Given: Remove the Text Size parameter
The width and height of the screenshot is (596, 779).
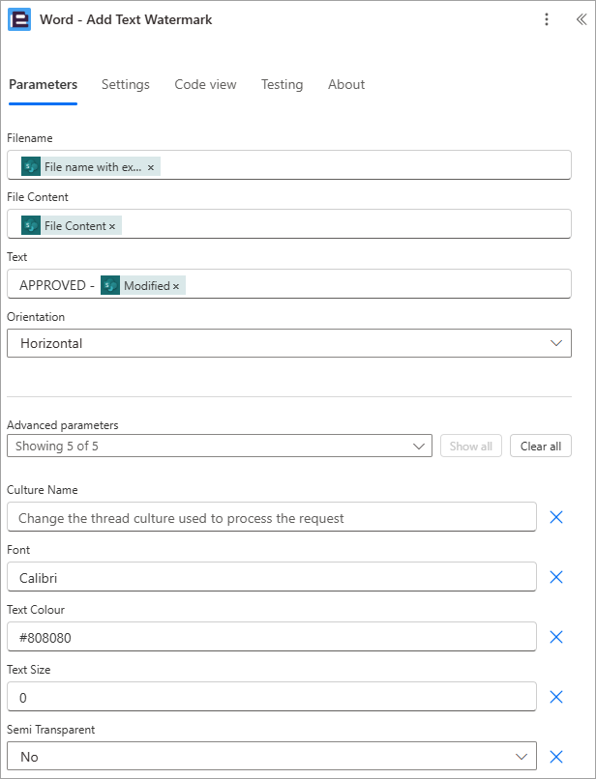Looking at the screenshot, I should 556,697.
